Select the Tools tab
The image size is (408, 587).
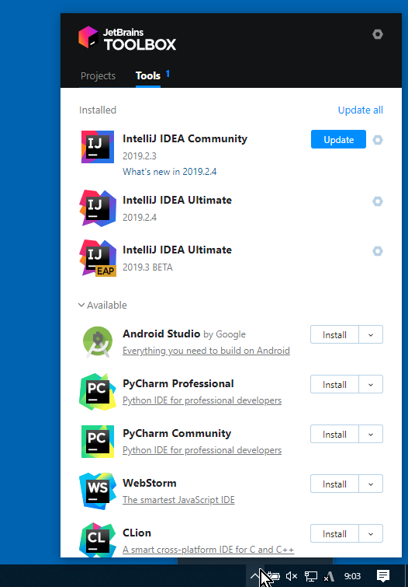148,75
